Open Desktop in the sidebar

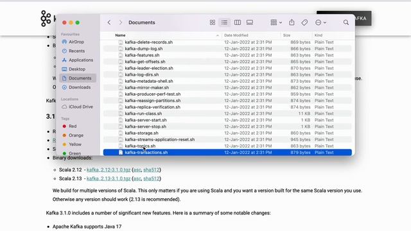[x=77, y=69]
